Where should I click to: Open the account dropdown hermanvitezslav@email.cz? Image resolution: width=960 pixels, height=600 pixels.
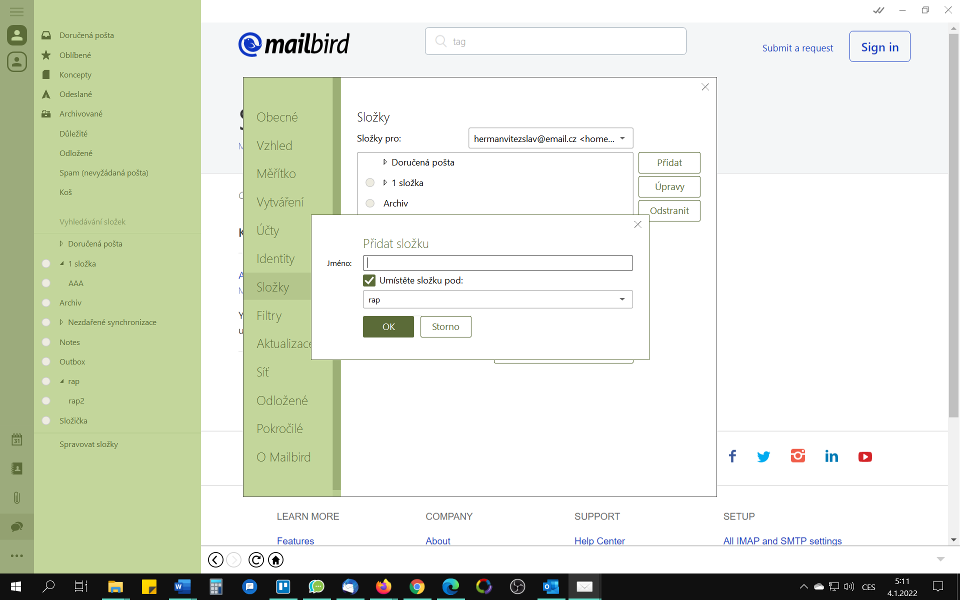tap(550, 138)
